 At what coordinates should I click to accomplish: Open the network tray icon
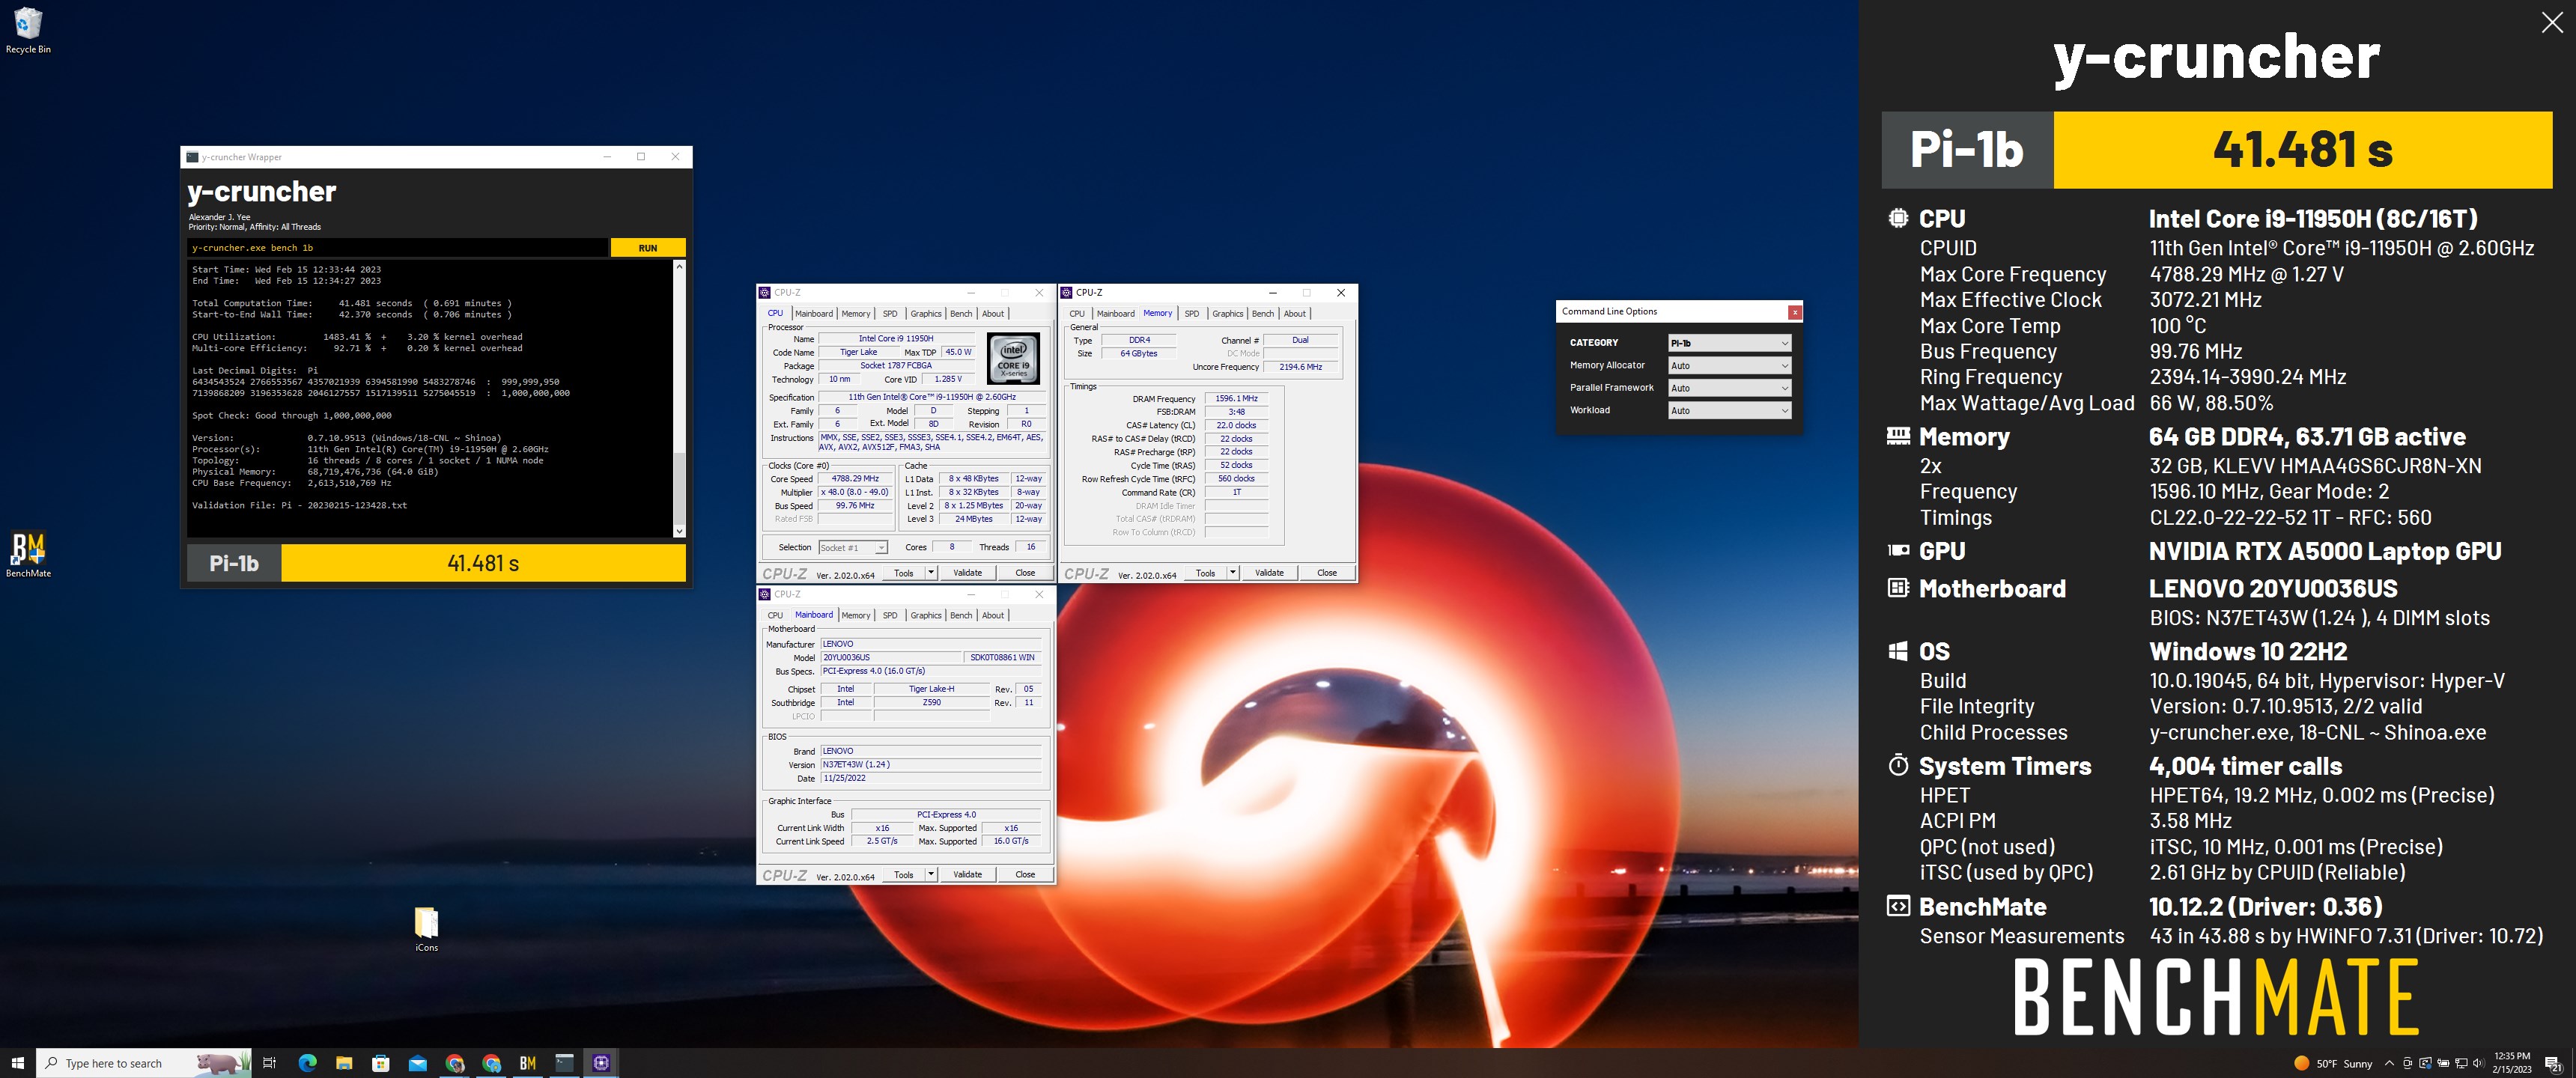pos(2461,1064)
